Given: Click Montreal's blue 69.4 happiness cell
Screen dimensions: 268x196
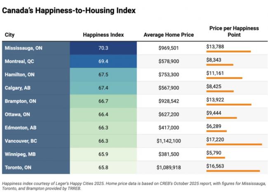Looking at the screenshot, I should pyautogui.click(x=103, y=61).
